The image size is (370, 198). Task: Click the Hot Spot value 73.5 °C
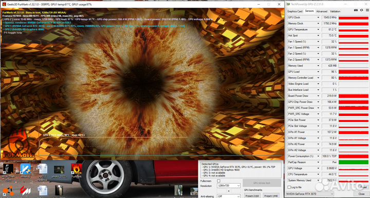coord(330,35)
